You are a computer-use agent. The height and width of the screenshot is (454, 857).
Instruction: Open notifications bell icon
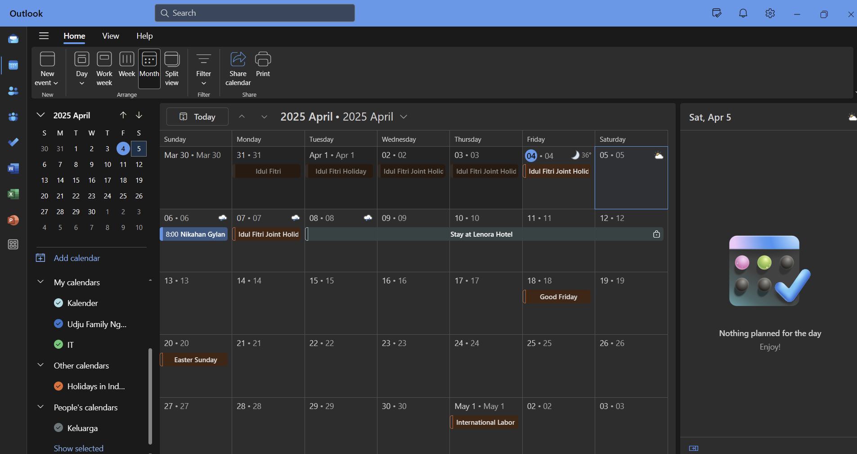coord(743,13)
